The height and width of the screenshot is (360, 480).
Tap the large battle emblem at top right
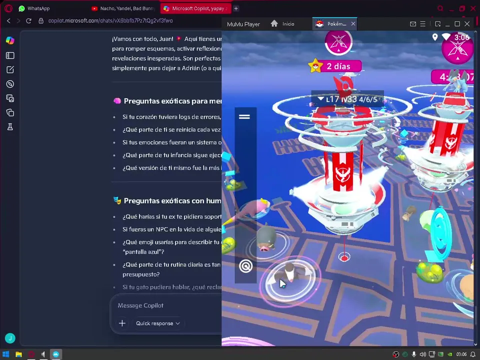pyautogui.click(x=457, y=49)
